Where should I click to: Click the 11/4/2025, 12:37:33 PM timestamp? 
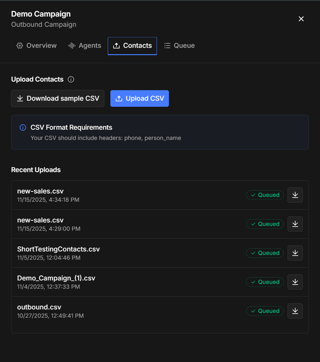click(x=49, y=287)
